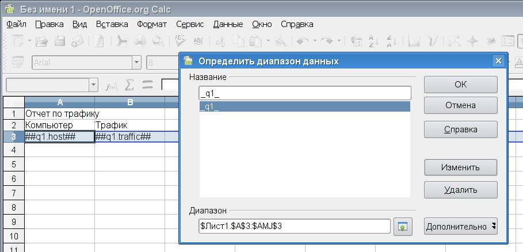This screenshot has width=523, height=252.
Task: Click the Spellcheck ABC icon
Action: click(x=180, y=41)
